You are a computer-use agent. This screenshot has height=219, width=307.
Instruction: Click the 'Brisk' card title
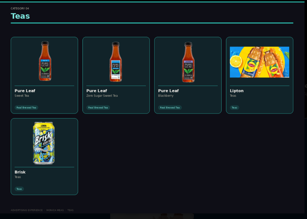coord(20,172)
